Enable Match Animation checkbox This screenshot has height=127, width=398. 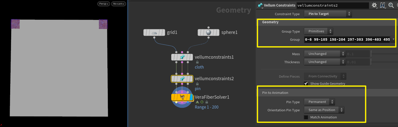click(306, 117)
